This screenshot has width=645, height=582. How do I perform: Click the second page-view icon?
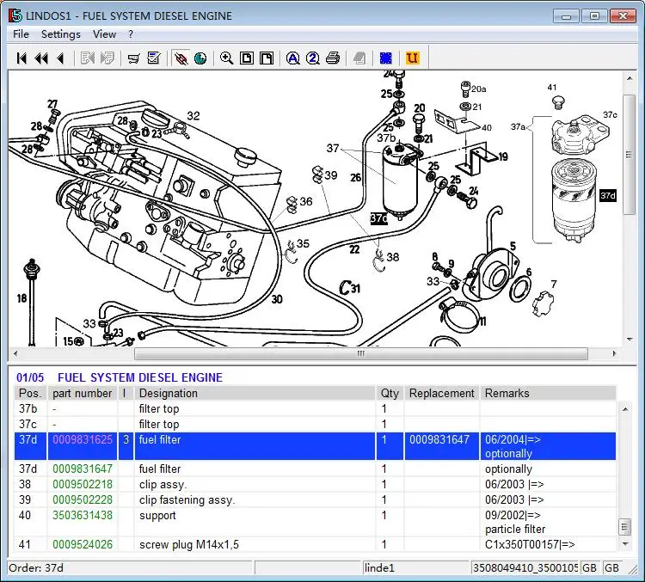click(267, 58)
